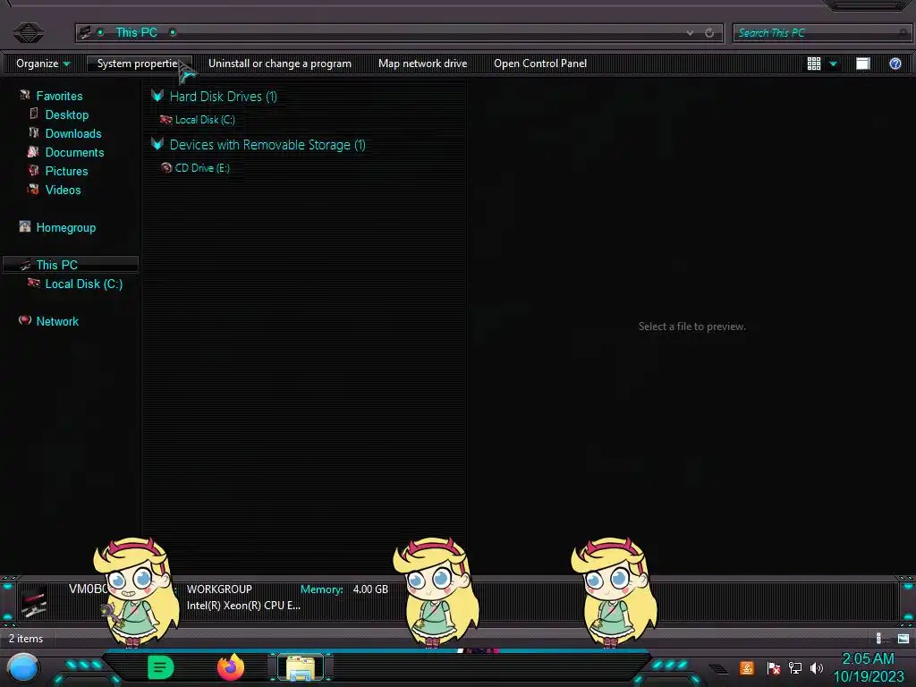
Task: Click Uninstall or change a program
Action: pyautogui.click(x=280, y=64)
